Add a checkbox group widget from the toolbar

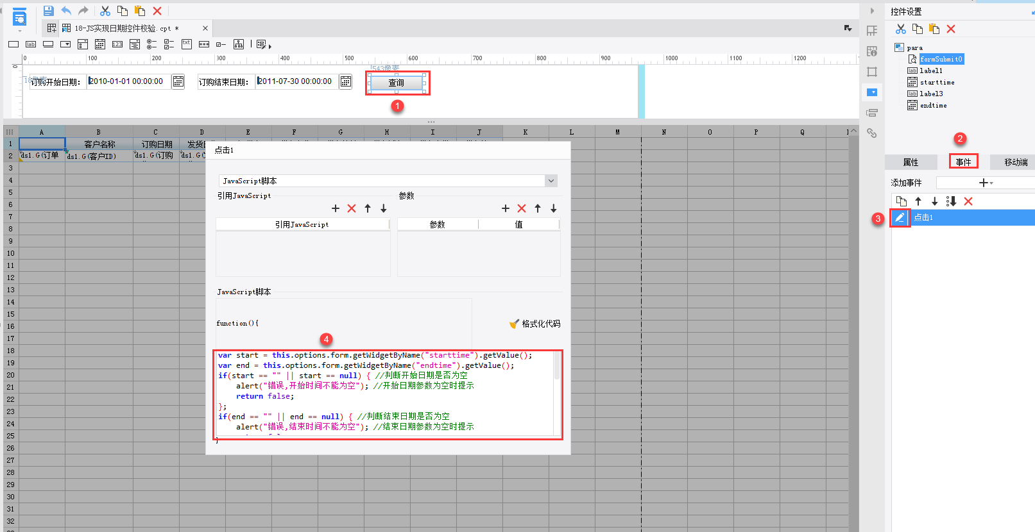tap(169, 44)
